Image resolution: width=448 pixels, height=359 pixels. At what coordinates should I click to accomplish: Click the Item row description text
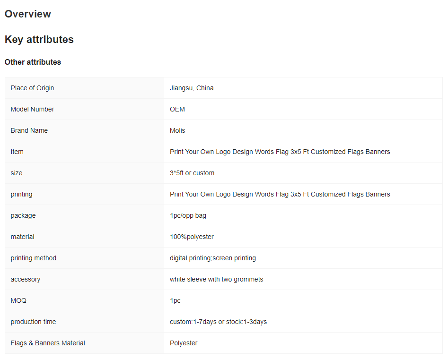coord(280,152)
